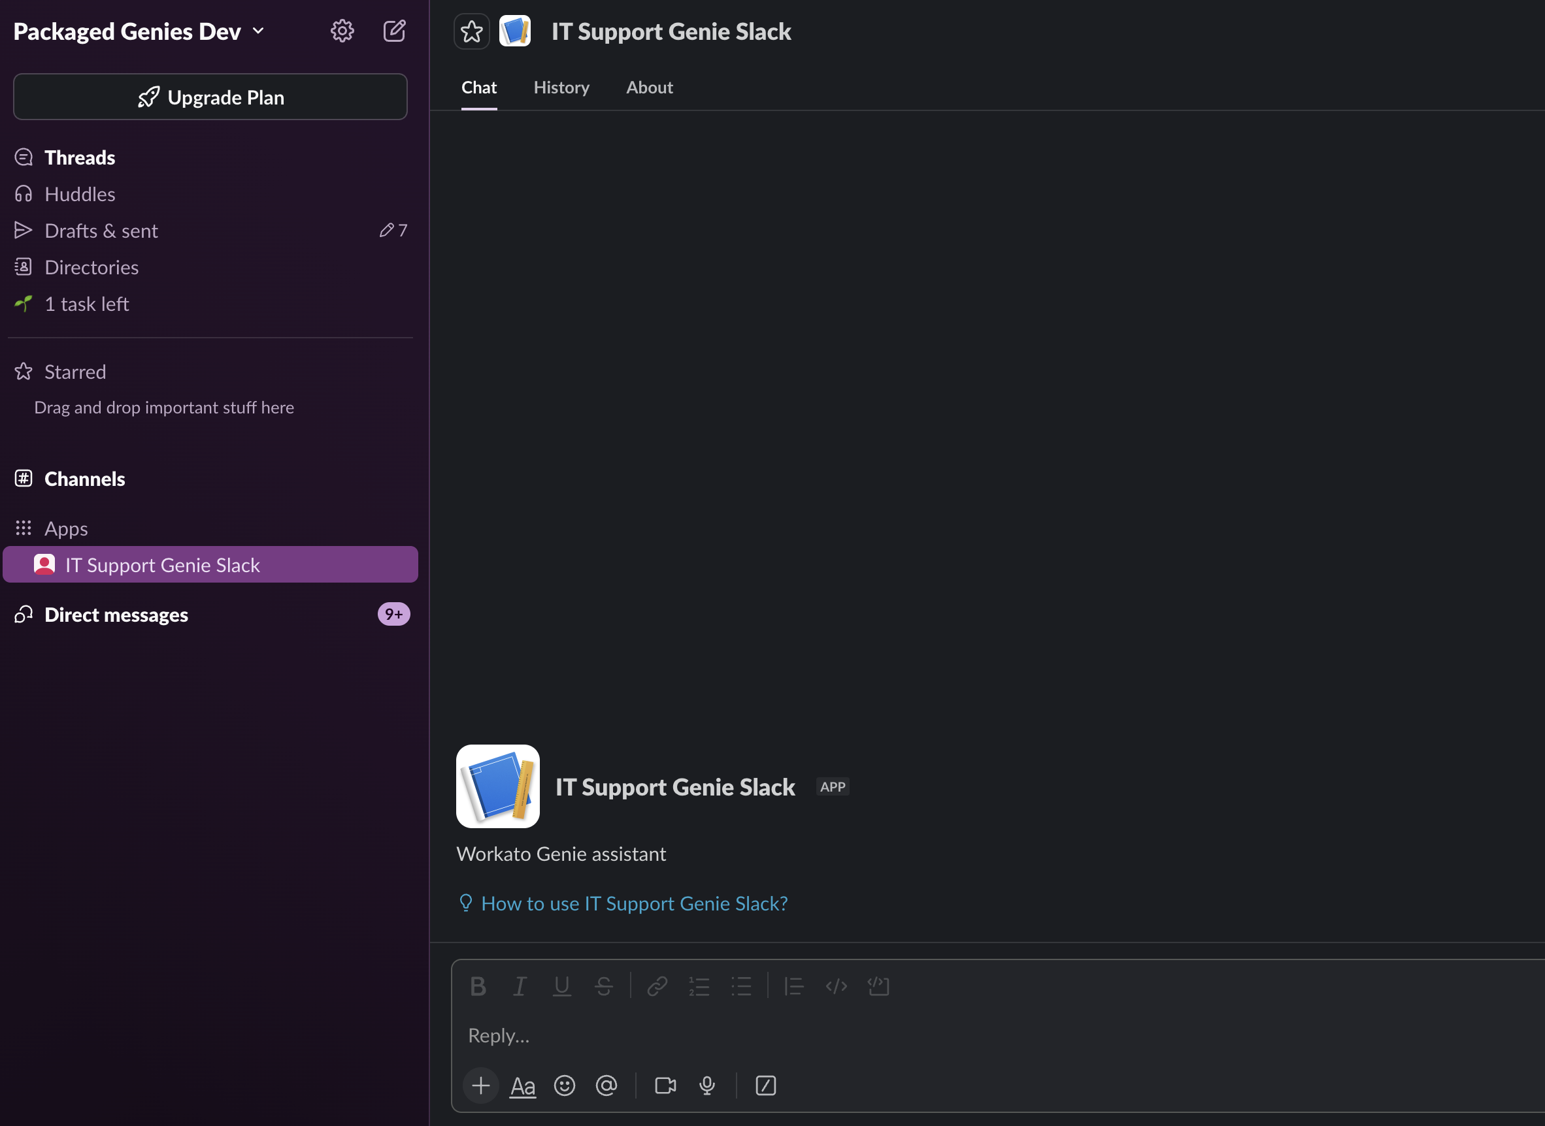Image resolution: width=1545 pixels, height=1126 pixels.
Task: Open the Packaged Genies Dev workspace menu
Action: (x=139, y=31)
